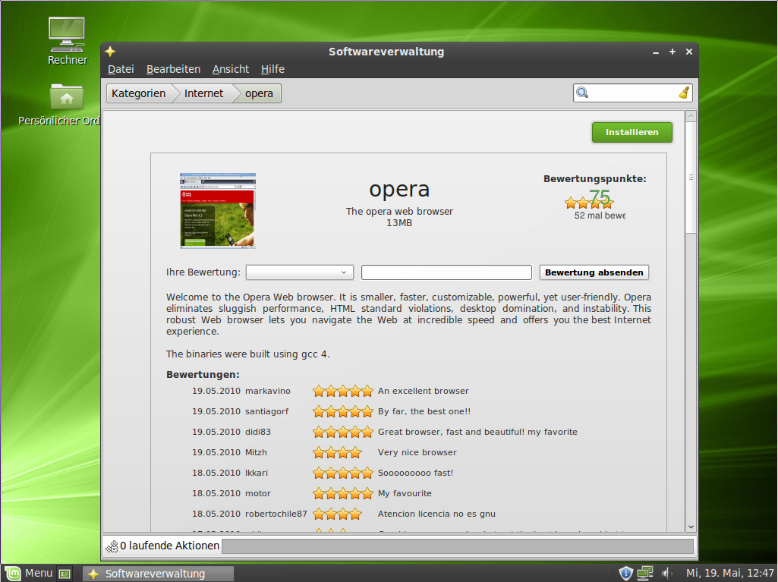Click the search input field
Image resolution: width=778 pixels, height=582 pixels.
(x=632, y=93)
